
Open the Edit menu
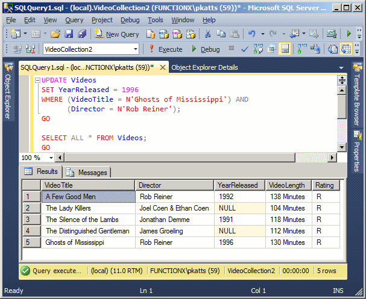[x=30, y=20]
